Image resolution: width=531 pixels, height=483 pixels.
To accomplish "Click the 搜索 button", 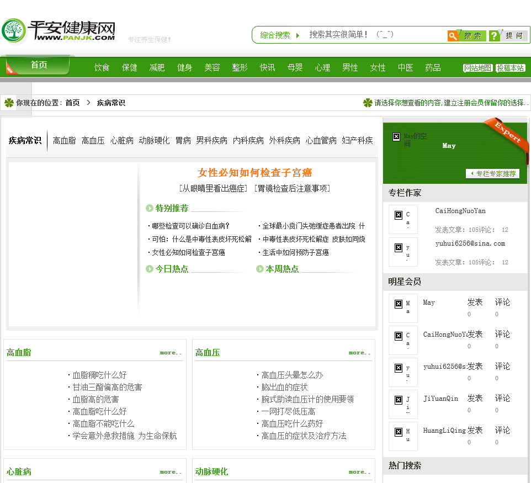I will pyautogui.click(x=472, y=35).
